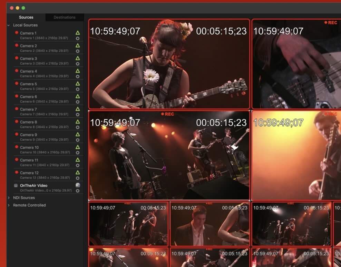Click the green triangle icon for Camera 8
The image size is (341, 267).
[x=78, y=122]
